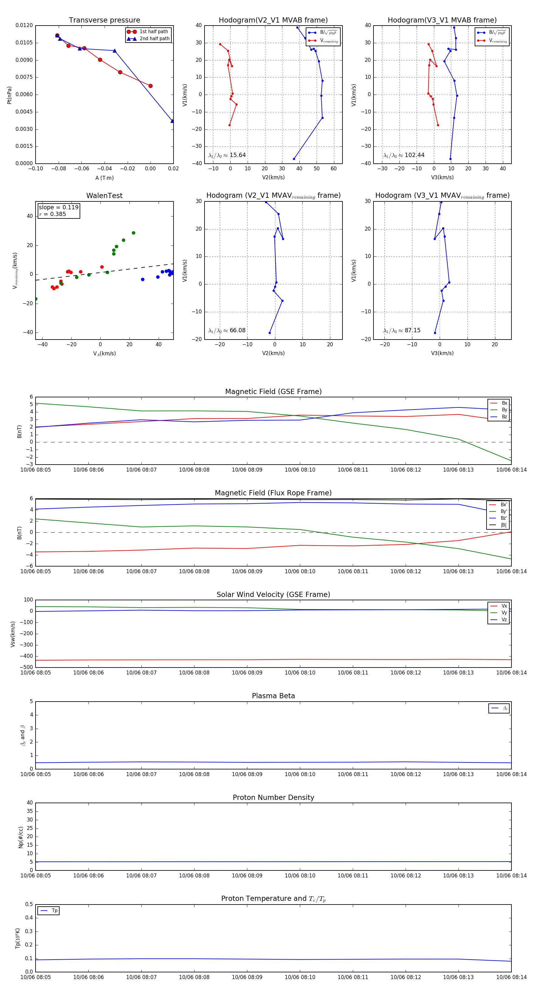Click the "Transverse pressure" plot title

104,20
